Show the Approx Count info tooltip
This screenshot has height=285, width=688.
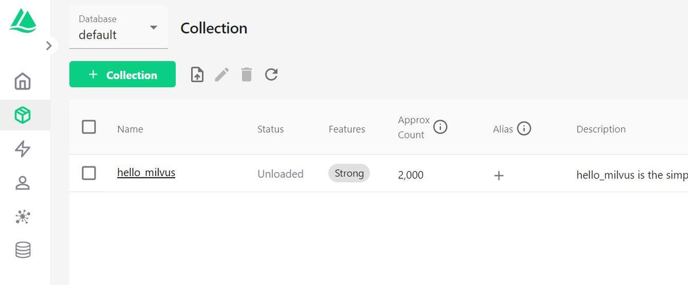(440, 127)
